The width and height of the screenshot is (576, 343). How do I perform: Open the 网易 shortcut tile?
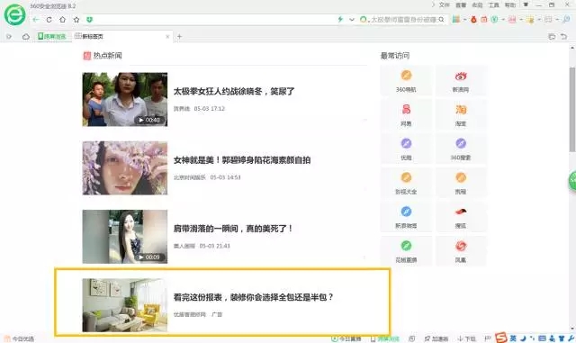click(406, 115)
